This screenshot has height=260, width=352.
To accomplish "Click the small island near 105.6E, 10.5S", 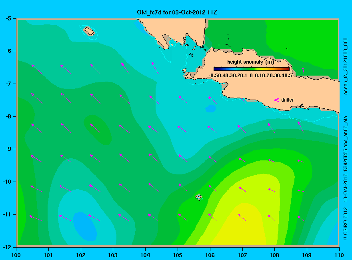I will point(199,197).
